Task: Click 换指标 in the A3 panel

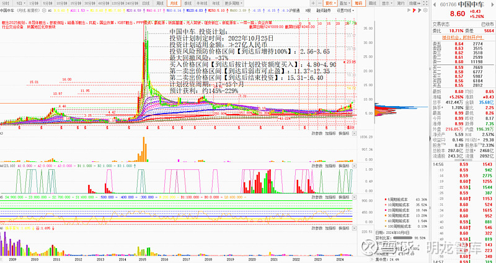Action: tap(344, 134)
